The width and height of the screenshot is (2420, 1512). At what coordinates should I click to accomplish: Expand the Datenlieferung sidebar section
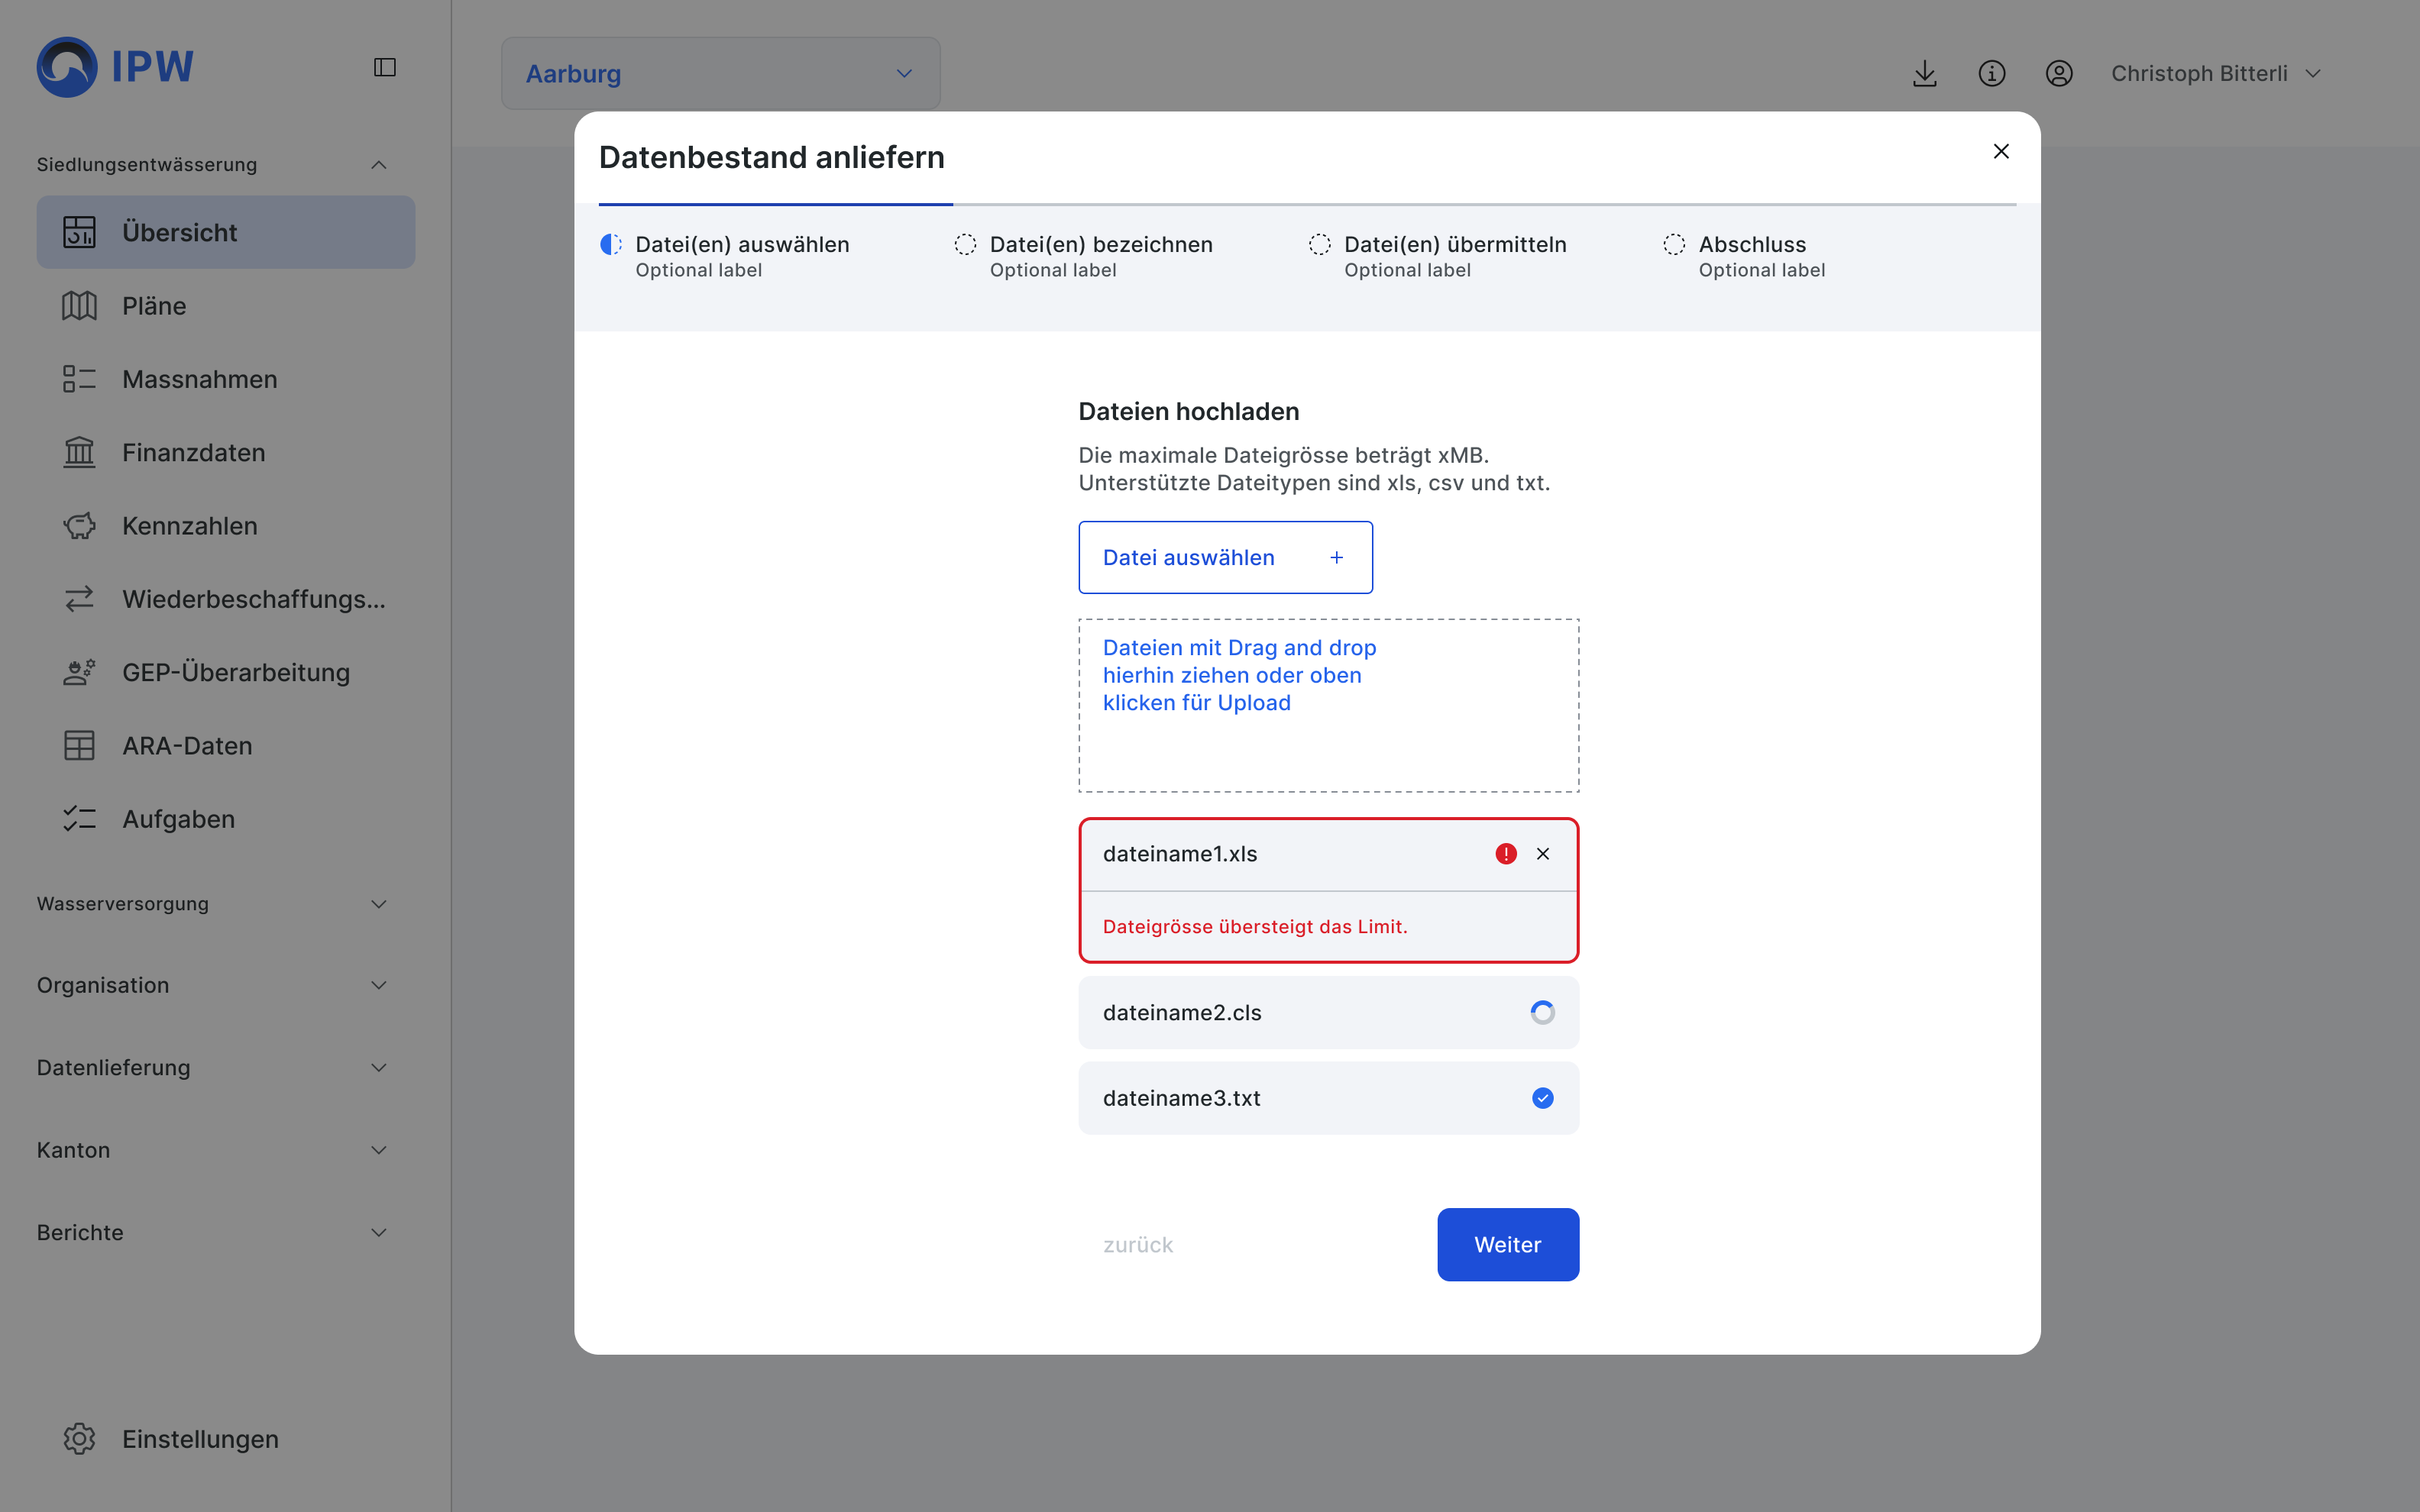click(x=212, y=1068)
